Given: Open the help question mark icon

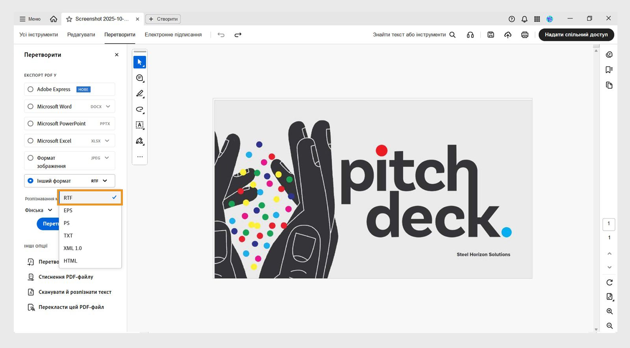Looking at the screenshot, I should pos(511,19).
